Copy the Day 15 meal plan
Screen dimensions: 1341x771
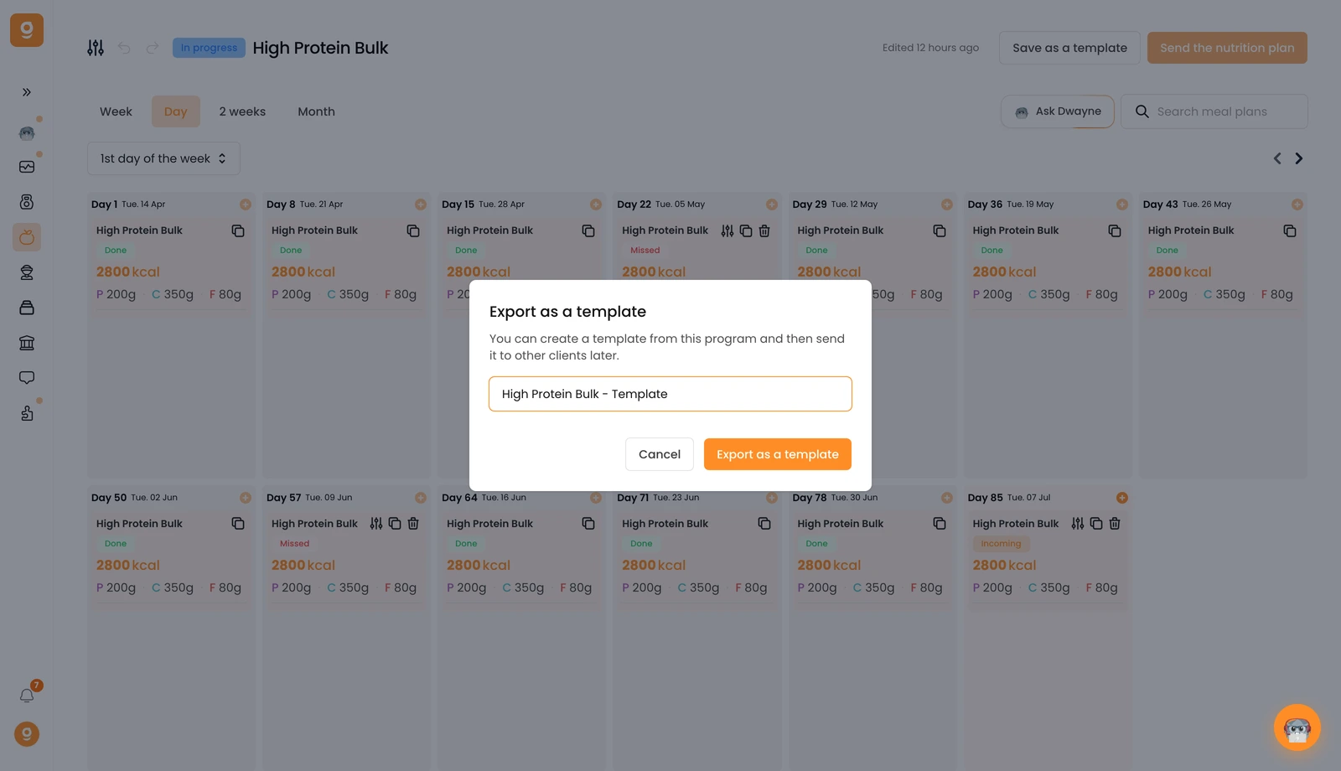point(588,230)
